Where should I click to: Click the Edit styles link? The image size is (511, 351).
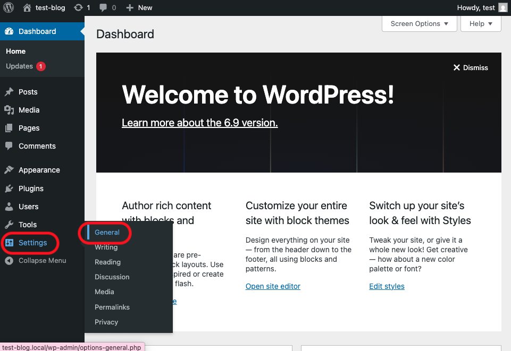click(387, 286)
